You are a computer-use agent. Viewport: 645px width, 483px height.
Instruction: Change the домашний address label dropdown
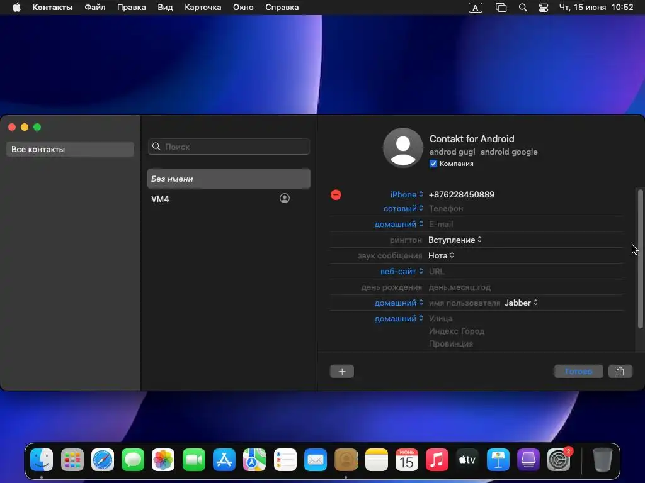coord(399,318)
